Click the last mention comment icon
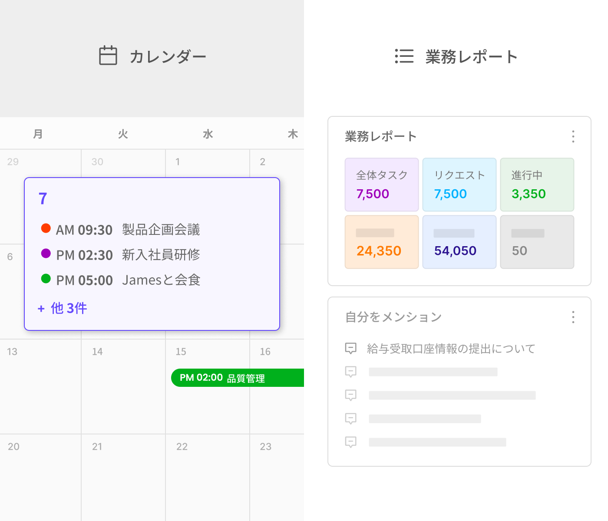The height and width of the screenshot is (521, 608). [x=350, y=442]
